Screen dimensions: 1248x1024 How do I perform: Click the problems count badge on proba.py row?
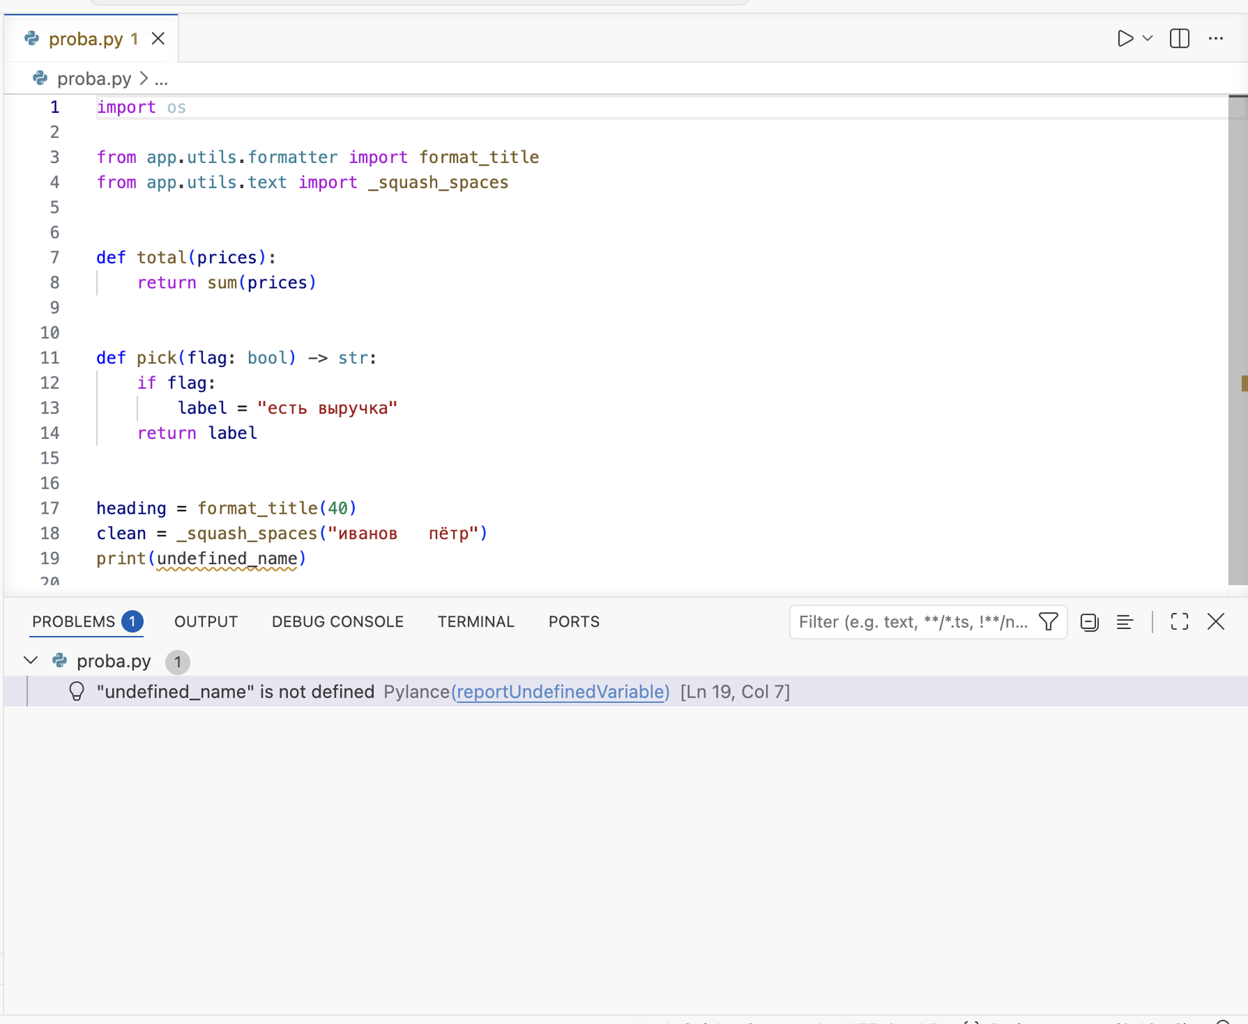pos(178,662)
